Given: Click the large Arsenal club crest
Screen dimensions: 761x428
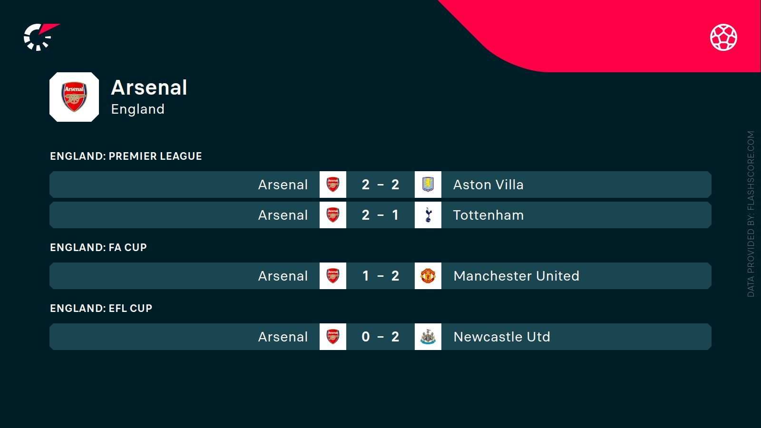Looking at the screenshot, I should (x=74, y=97).
